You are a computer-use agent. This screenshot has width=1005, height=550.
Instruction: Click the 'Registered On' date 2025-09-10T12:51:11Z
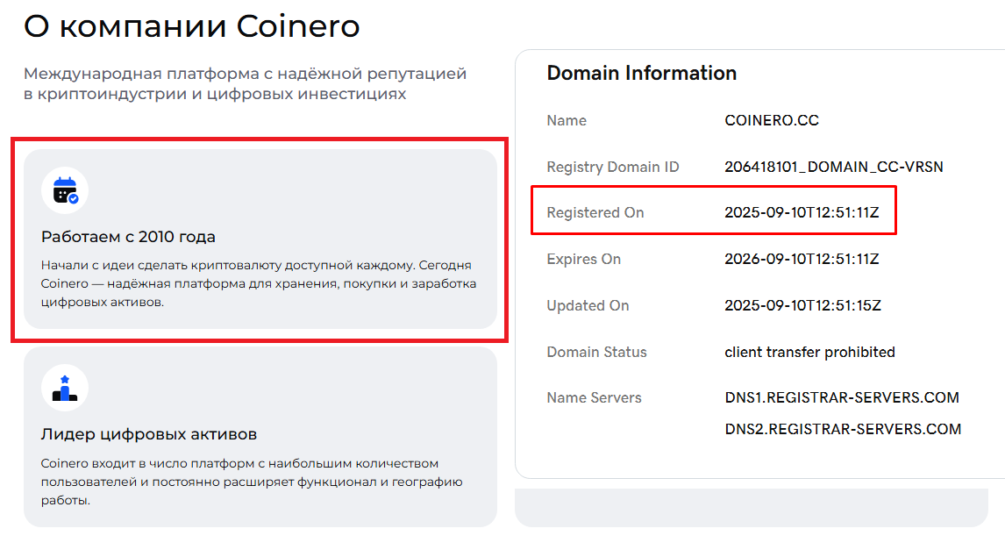point(802,212)
